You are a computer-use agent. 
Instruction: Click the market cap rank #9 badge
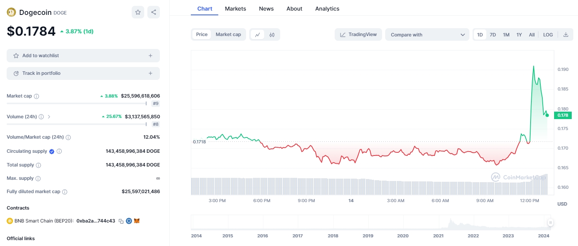pos(156,104)
